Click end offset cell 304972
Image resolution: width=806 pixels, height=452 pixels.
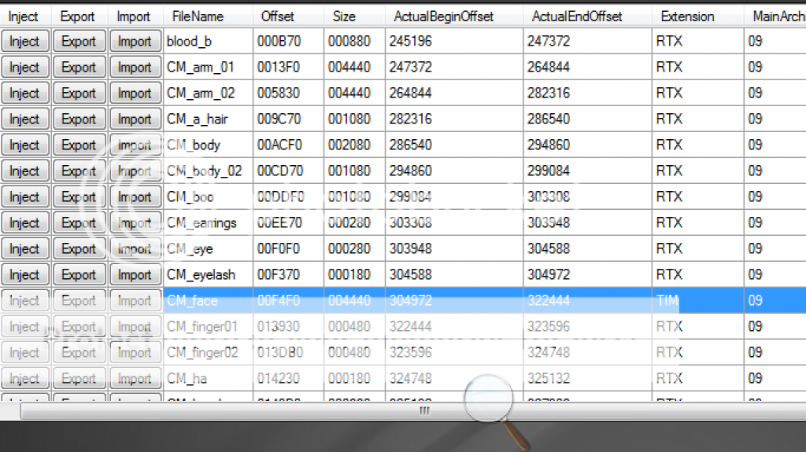tap(587, 275)
